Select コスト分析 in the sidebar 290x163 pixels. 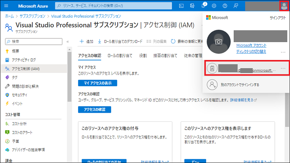click(x=19, y=124)
